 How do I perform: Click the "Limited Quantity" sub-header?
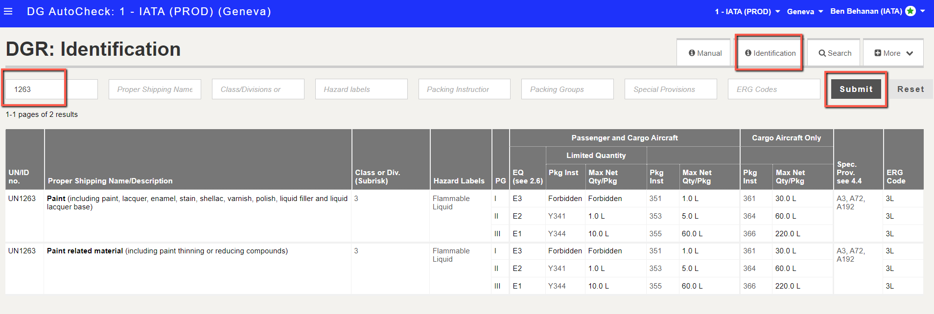[x=596, y=156]
